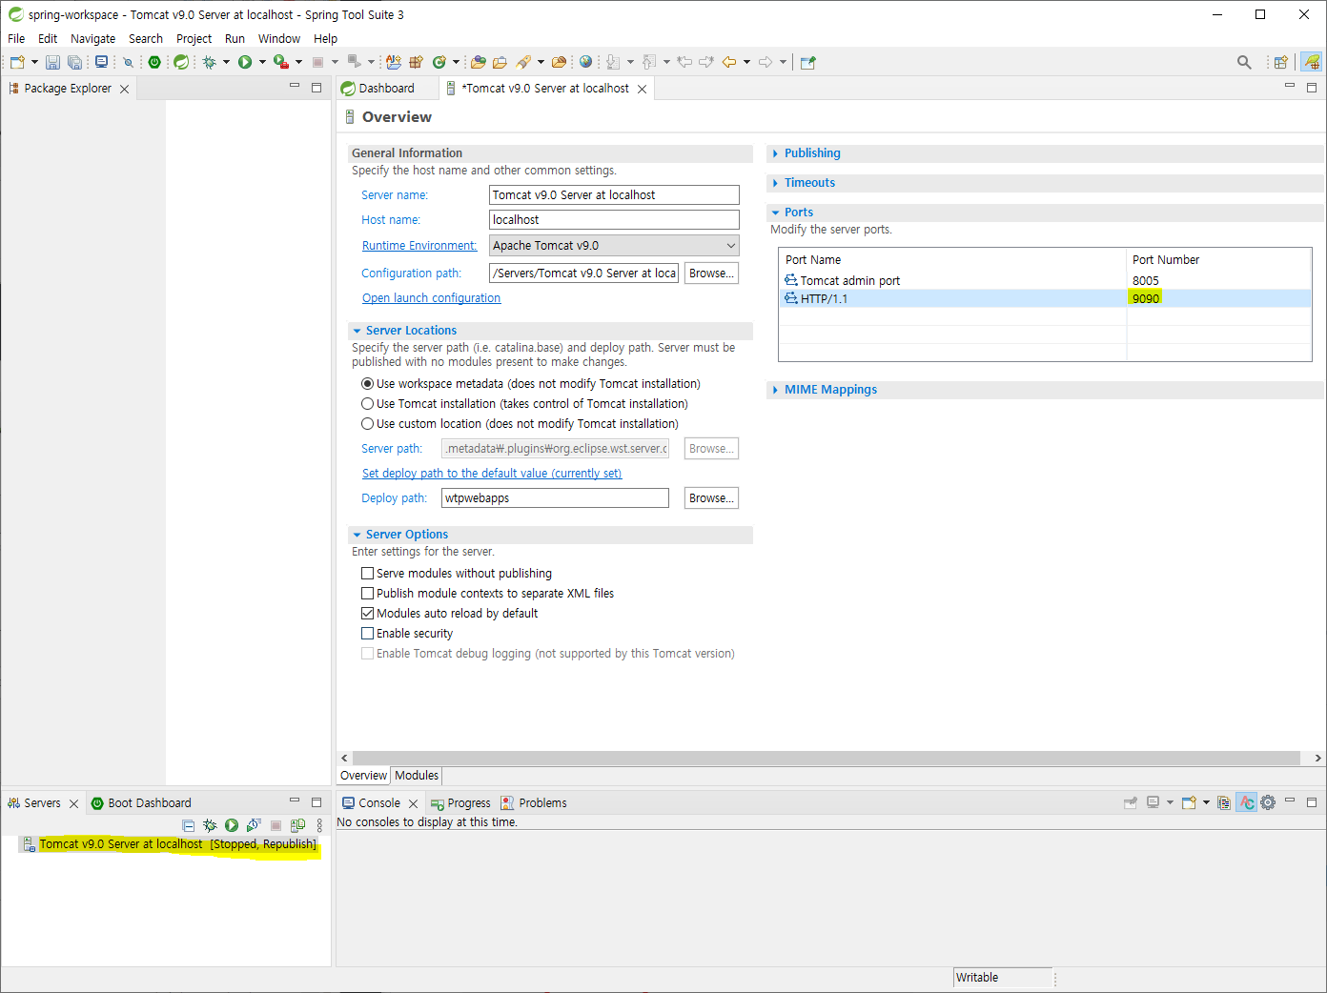This screenshot has width=1327, height=993.
Task: Expand the MIME Mappings section
Action: tap(775, 390)
